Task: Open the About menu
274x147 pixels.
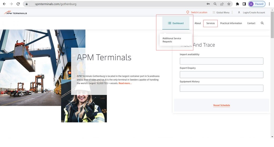Action: [x=198, y=23]
